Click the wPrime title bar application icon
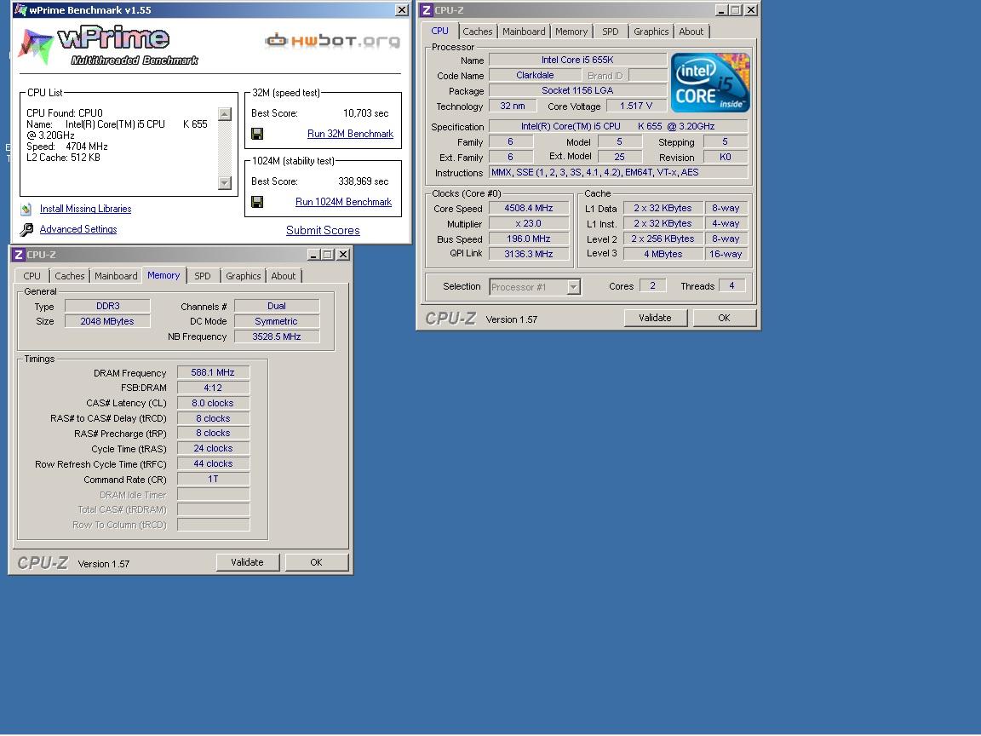 pyautogui.click(x=20, y=10)
